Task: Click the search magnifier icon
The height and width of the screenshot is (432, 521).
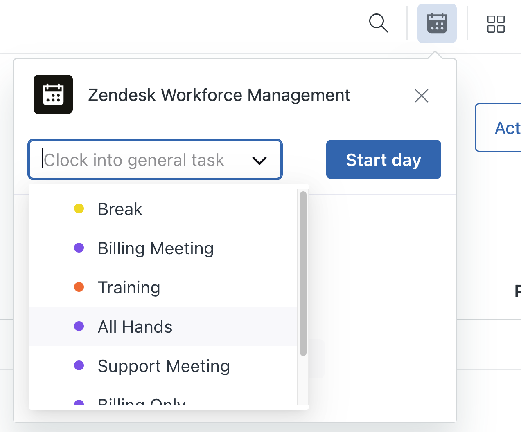Action: pos(379,23)
